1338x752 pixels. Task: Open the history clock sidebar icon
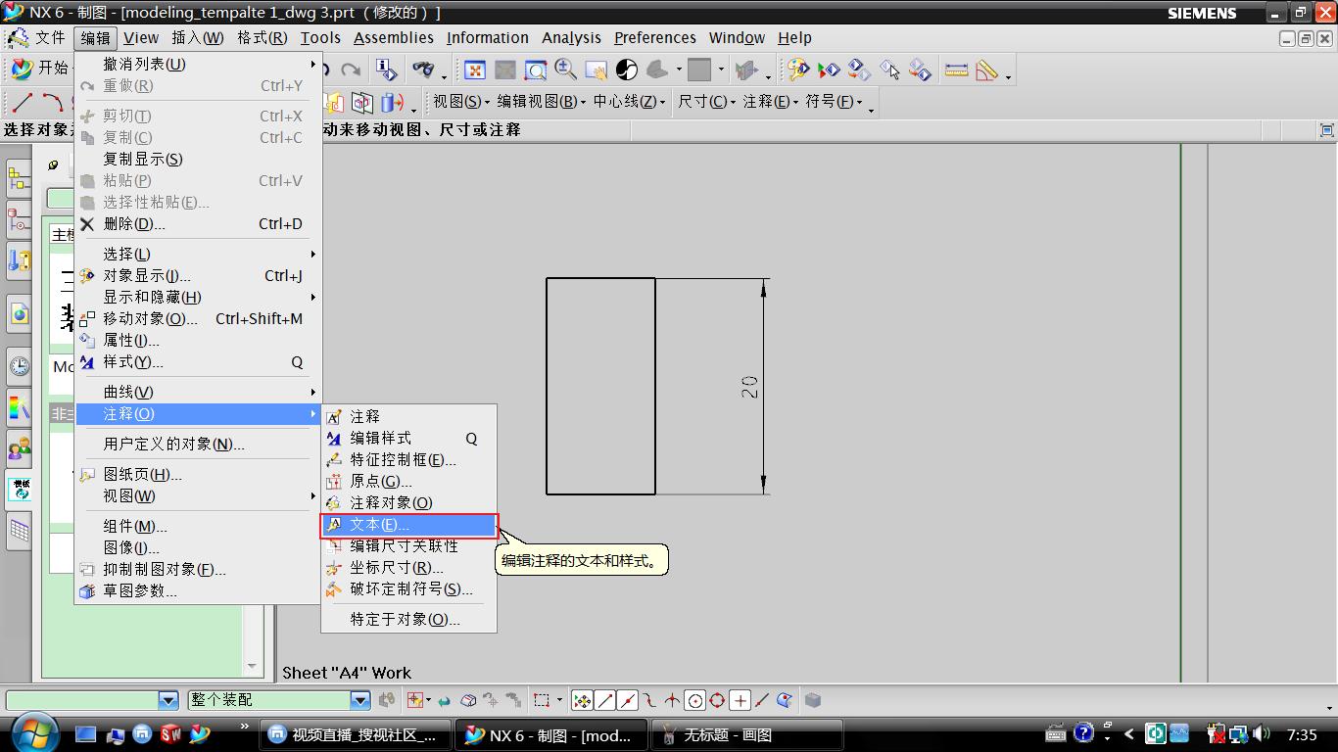click(19, 367)
